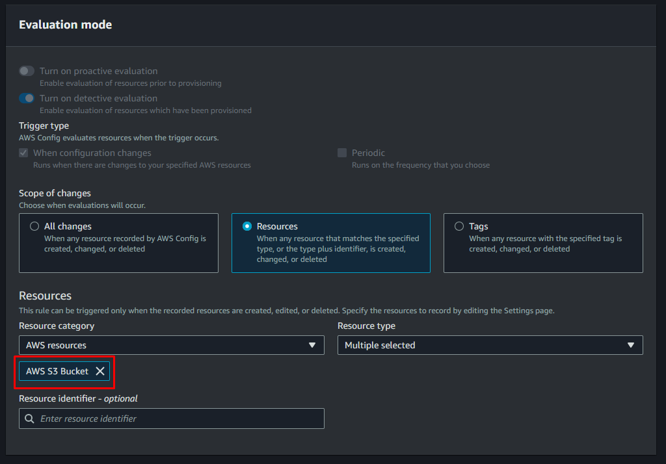Screen dimensions: 666x464
Task: Click the magnifier icon in Resource identifier field
Action: click(x=29, y=419)
